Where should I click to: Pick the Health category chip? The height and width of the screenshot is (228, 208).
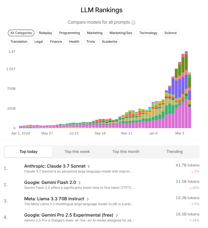[74, 42]
